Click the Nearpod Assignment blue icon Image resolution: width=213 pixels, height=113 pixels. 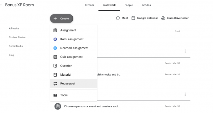[55, 48]
